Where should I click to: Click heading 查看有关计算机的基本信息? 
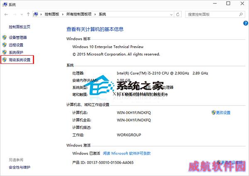(x=95, y=29)
